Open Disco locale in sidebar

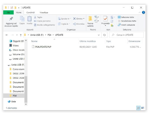click(17, 50)
